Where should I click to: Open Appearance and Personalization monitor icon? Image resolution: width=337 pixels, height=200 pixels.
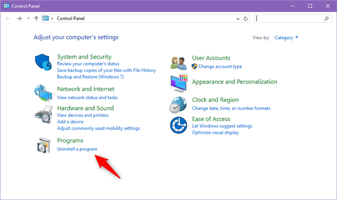pos(179,83)
